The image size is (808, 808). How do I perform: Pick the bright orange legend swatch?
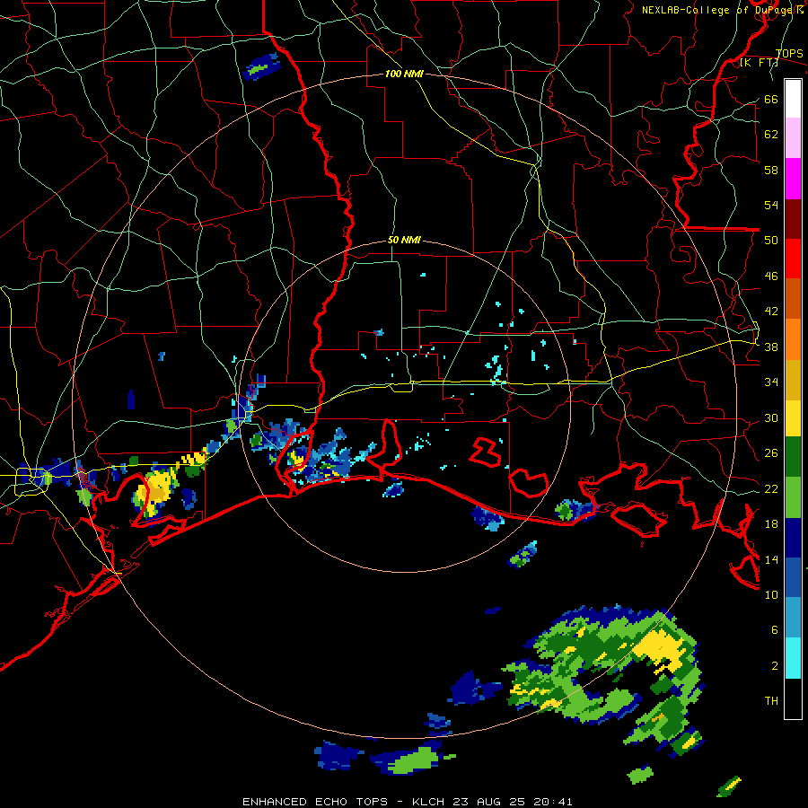[x=793, y=339]
